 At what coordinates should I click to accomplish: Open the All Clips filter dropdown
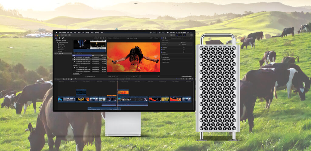(x=96, y=38)
